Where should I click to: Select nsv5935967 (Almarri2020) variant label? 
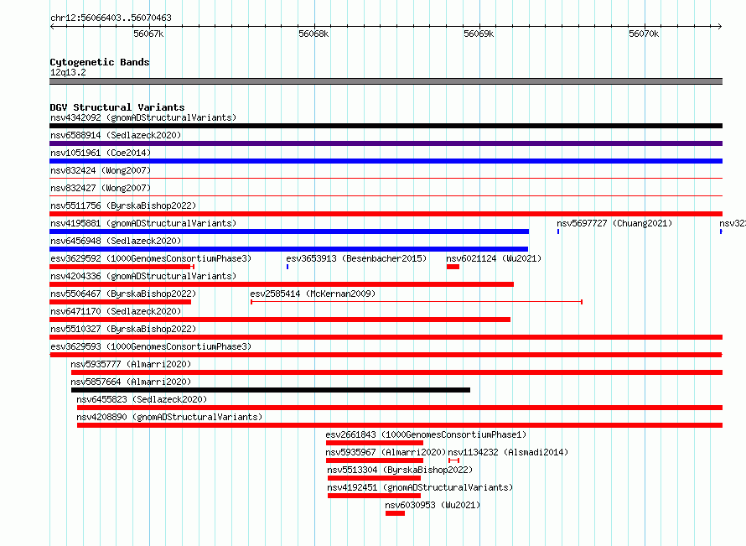coord(386,452)
